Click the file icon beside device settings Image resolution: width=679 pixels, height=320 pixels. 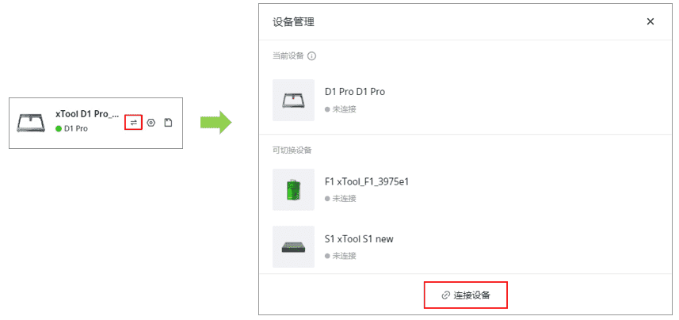[168, 123]
